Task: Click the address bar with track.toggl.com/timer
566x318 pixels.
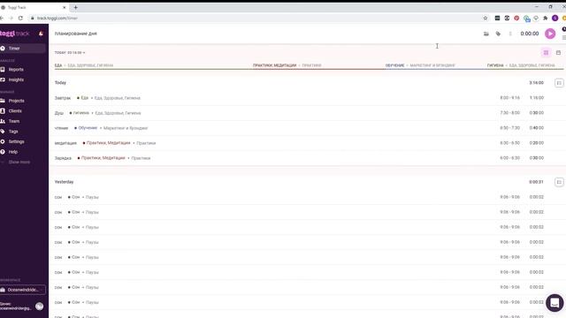Action: [253, 18]
